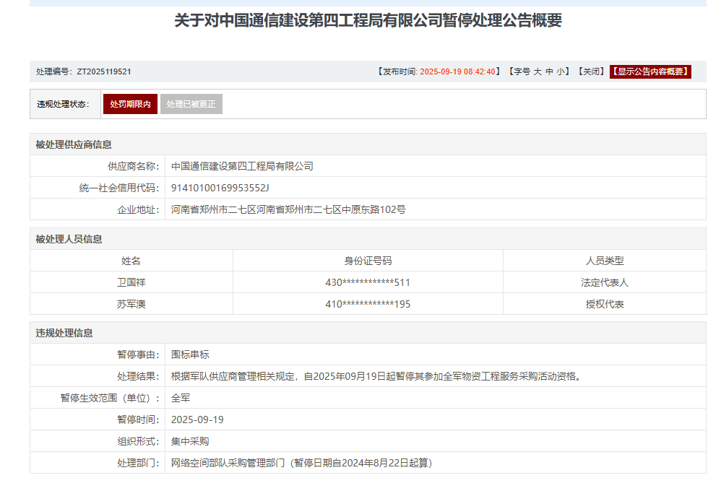The image size is (721, 478).
Task: Set font size to 小
Action: (561, 71)
